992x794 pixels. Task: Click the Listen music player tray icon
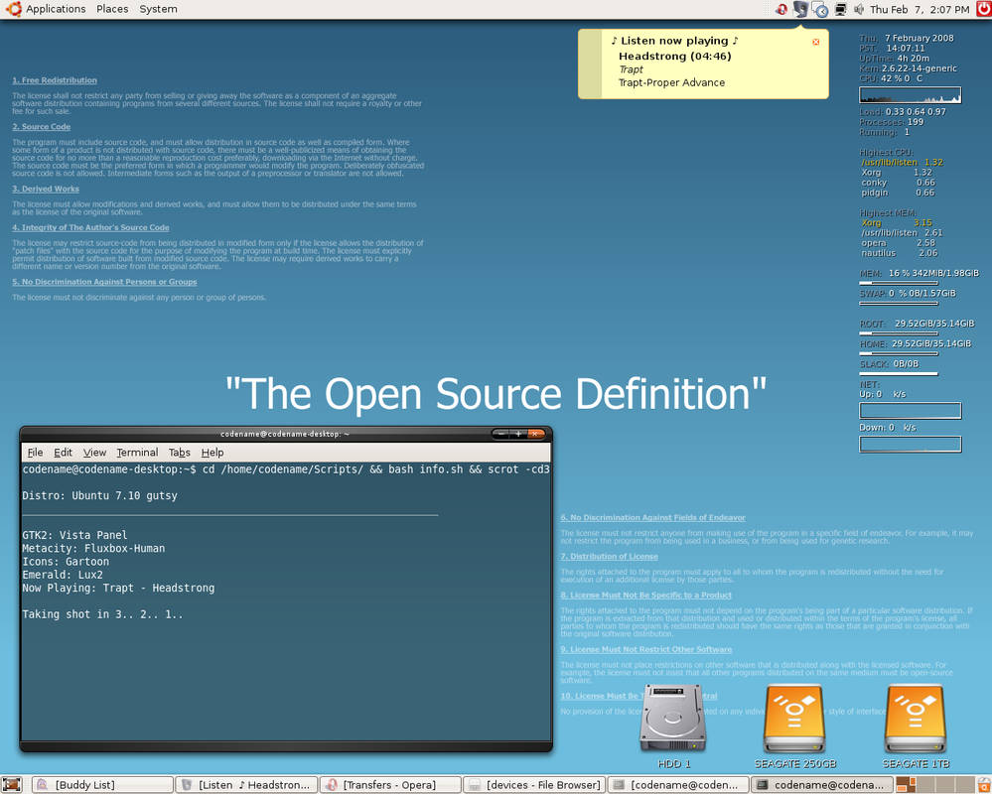(801, 10)
